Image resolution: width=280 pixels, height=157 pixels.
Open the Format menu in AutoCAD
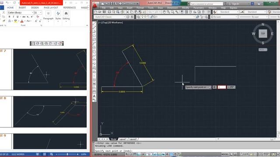pos(140,8)
